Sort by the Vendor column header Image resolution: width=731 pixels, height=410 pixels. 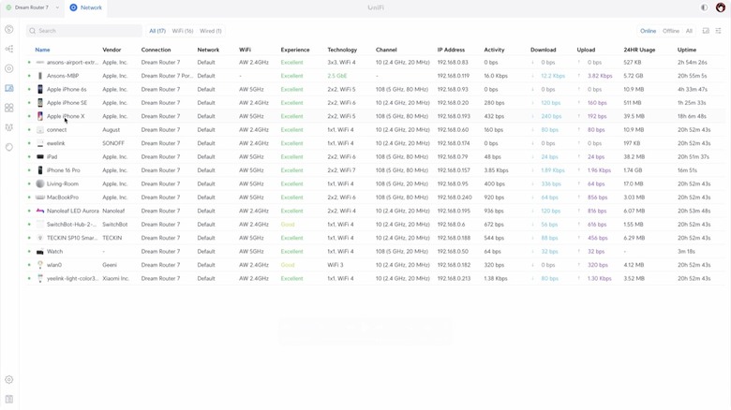112,50
